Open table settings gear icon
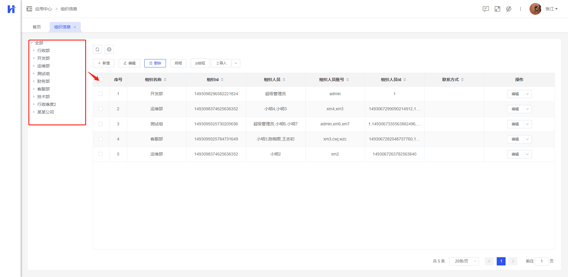This screenshot has width=568, height=277. (109, 49)
